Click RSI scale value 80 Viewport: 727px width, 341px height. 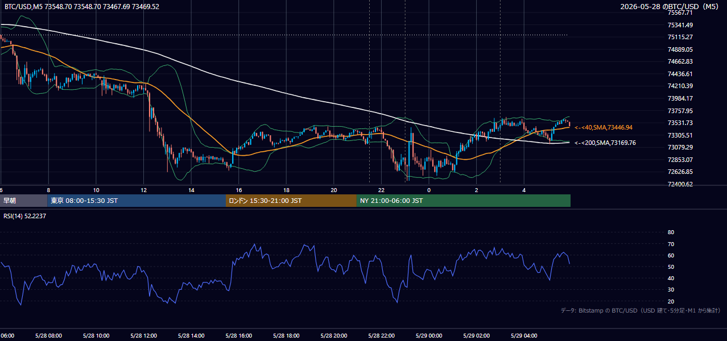(671, 232)
